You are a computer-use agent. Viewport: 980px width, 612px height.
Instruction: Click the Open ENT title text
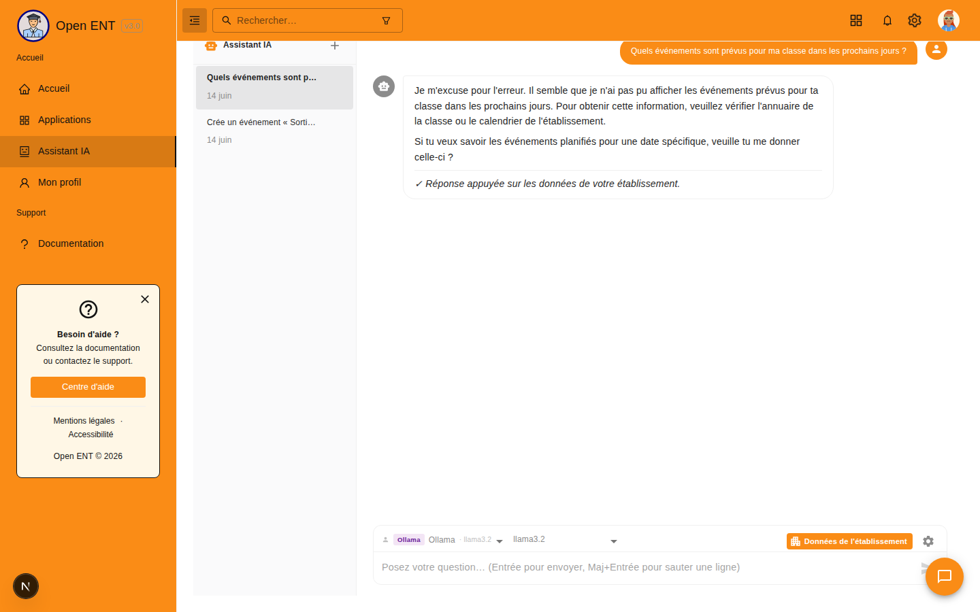coord(85,26)
